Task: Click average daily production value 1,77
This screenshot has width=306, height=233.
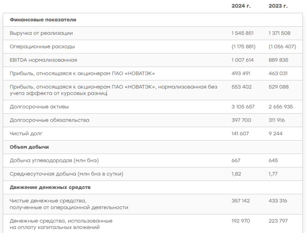Action: click(x=273, y=174)
